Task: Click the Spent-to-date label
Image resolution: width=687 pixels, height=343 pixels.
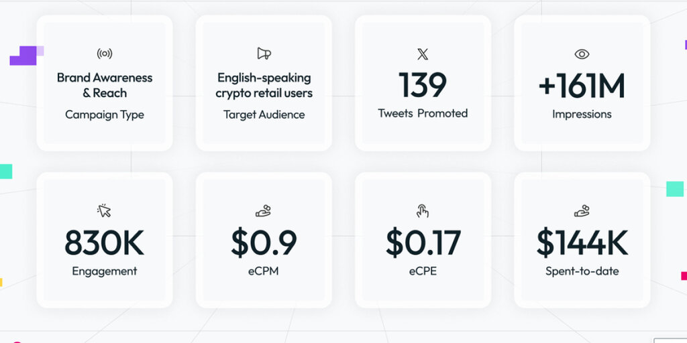Action: point(582,271)
